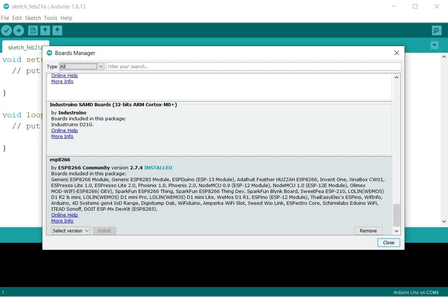Click the Boards Manager list scrollbar thumb

pyautogui.click(x=396, y=215)
